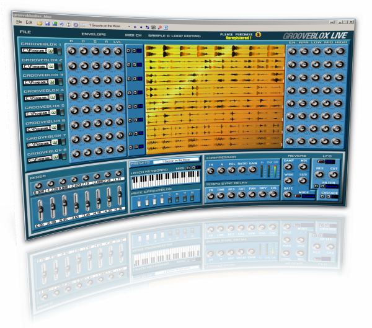Click the last mixer fader
This screenshot has height=328, width=372.
click(x=119, y=195)
